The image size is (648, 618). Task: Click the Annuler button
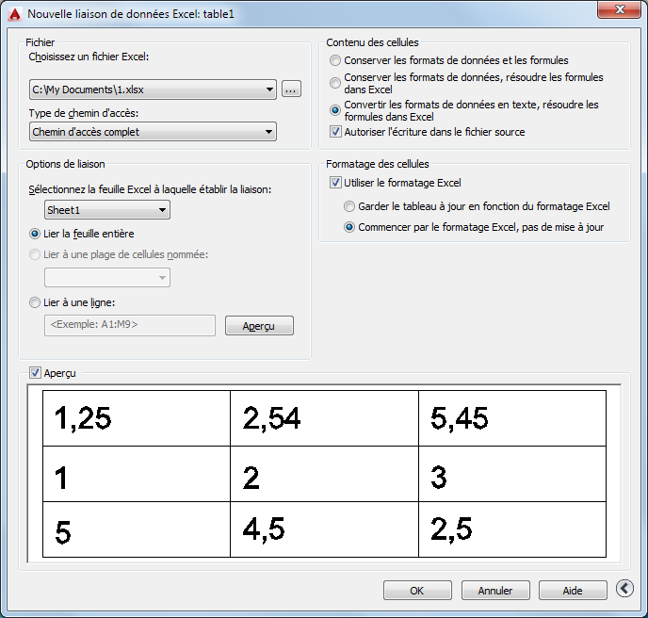coord(495,591)
